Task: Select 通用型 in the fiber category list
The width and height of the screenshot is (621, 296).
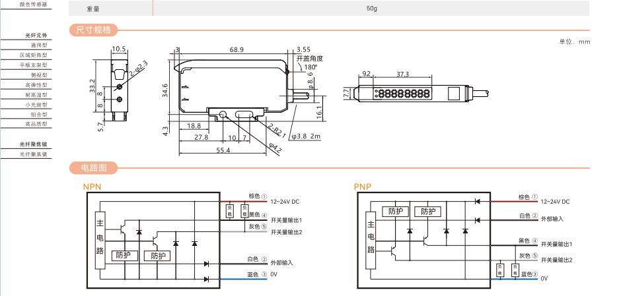Action: 40,45
